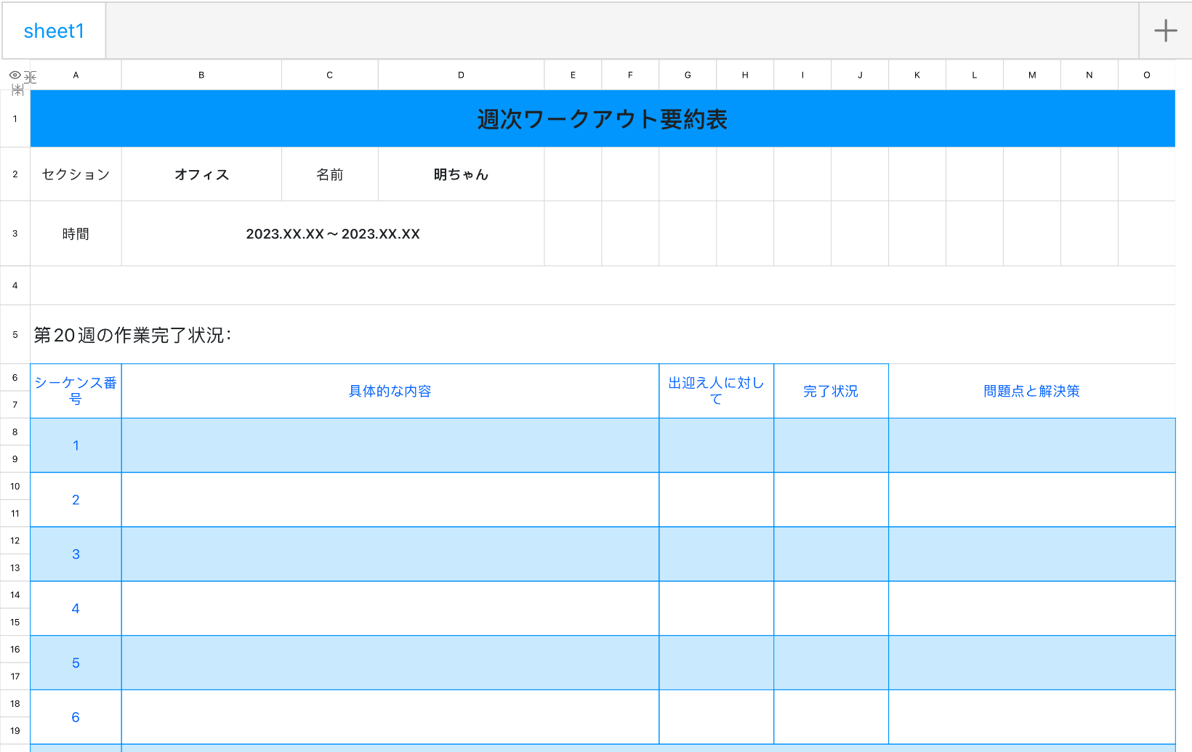Select column O header
This screenshot has height=752, width=1192.
point(1147,75)
